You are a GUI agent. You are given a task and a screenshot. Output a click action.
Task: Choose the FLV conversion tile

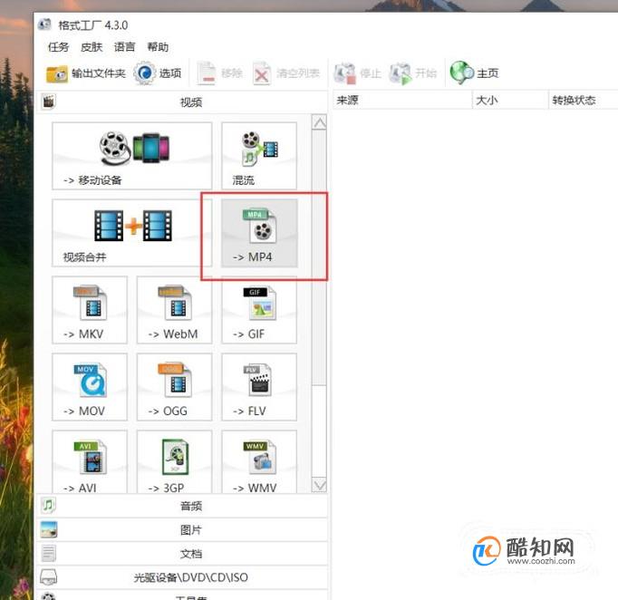[x=259, y=387]
